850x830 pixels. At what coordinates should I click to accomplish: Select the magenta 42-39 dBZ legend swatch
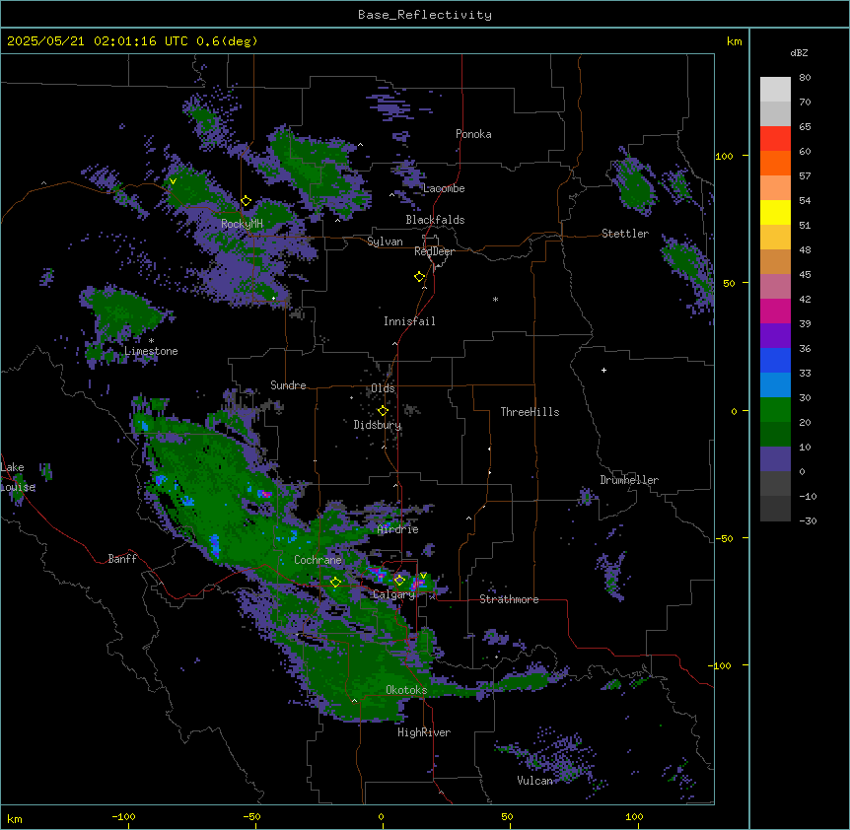tap(775, 311)
